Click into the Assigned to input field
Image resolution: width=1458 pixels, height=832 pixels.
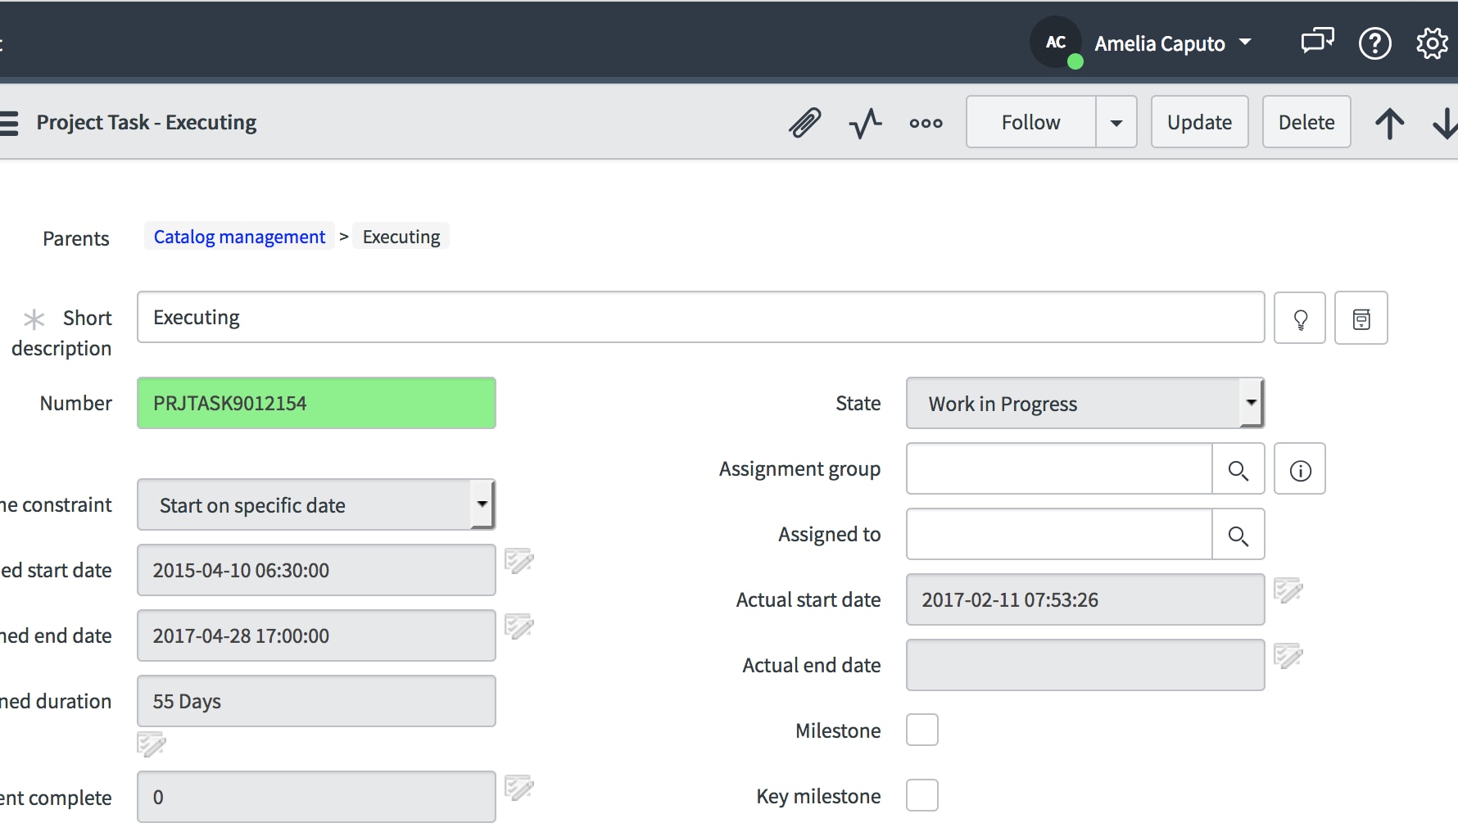(x=1059, y=535)
